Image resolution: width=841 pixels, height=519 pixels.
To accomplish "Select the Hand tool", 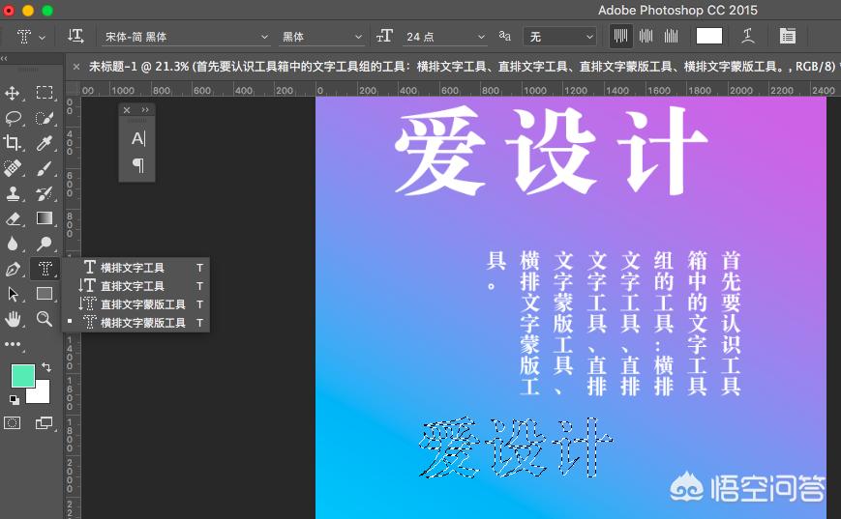I will coord(13,319).
